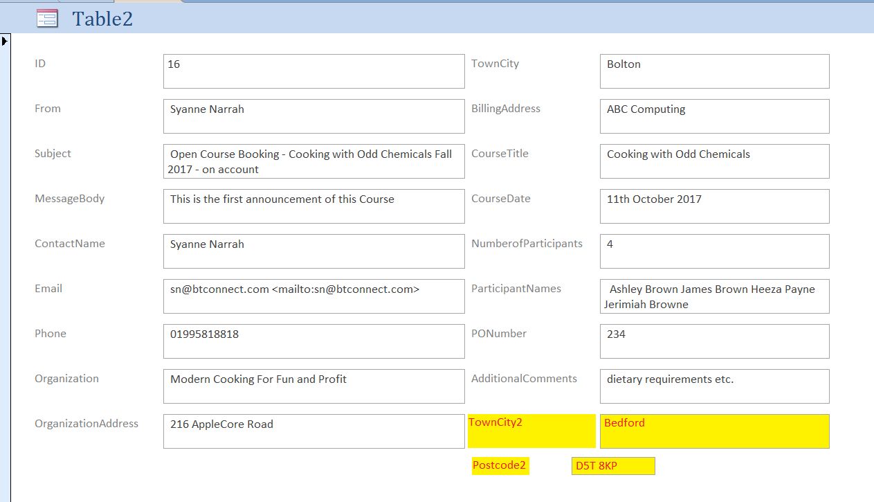Viewport: 874px width, 502px height.
Task: Click the Phone label
Action: pos(51,334)
